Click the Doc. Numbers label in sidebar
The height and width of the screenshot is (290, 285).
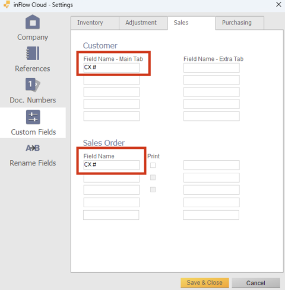[33, 100]
